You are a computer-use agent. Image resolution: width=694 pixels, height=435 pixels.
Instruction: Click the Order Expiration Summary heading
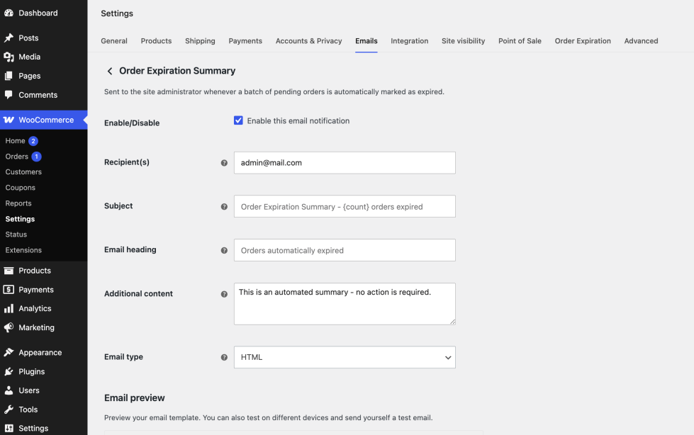point(177,71)
